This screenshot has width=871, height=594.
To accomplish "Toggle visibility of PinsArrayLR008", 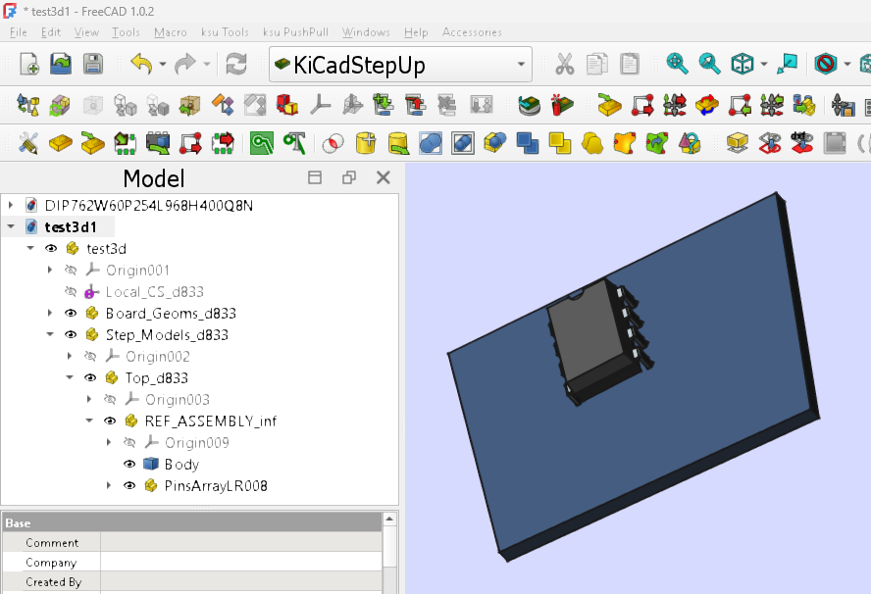I will (x=129, y=486).
